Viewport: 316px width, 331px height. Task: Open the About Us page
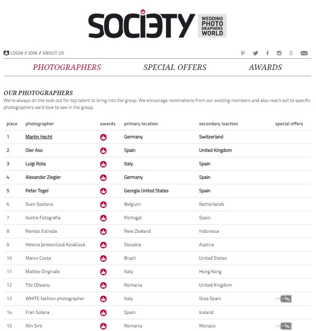pos(53,53)
